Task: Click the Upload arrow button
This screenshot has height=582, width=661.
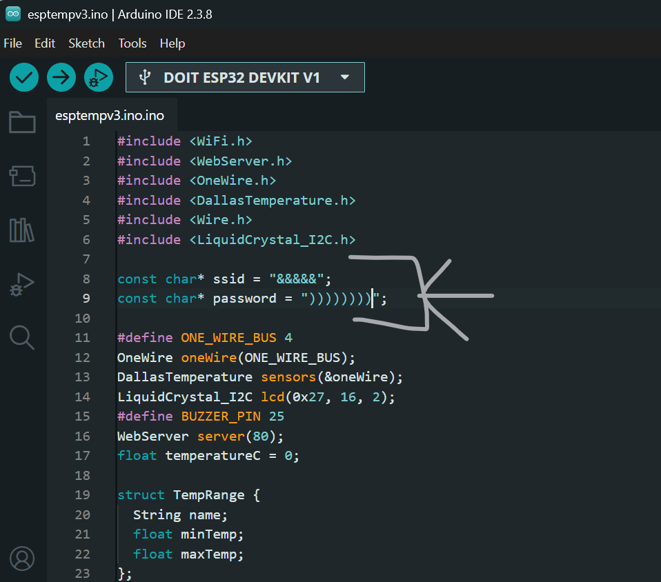Action: 61,77
